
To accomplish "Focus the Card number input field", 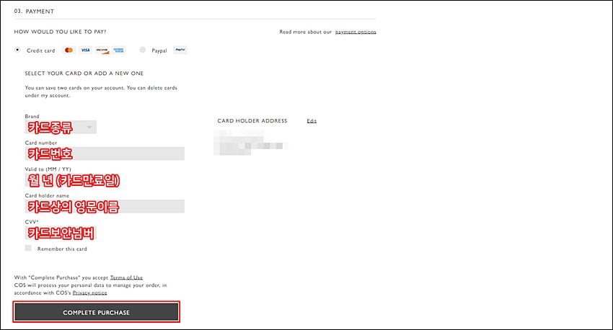I will (x=105, y=153).
